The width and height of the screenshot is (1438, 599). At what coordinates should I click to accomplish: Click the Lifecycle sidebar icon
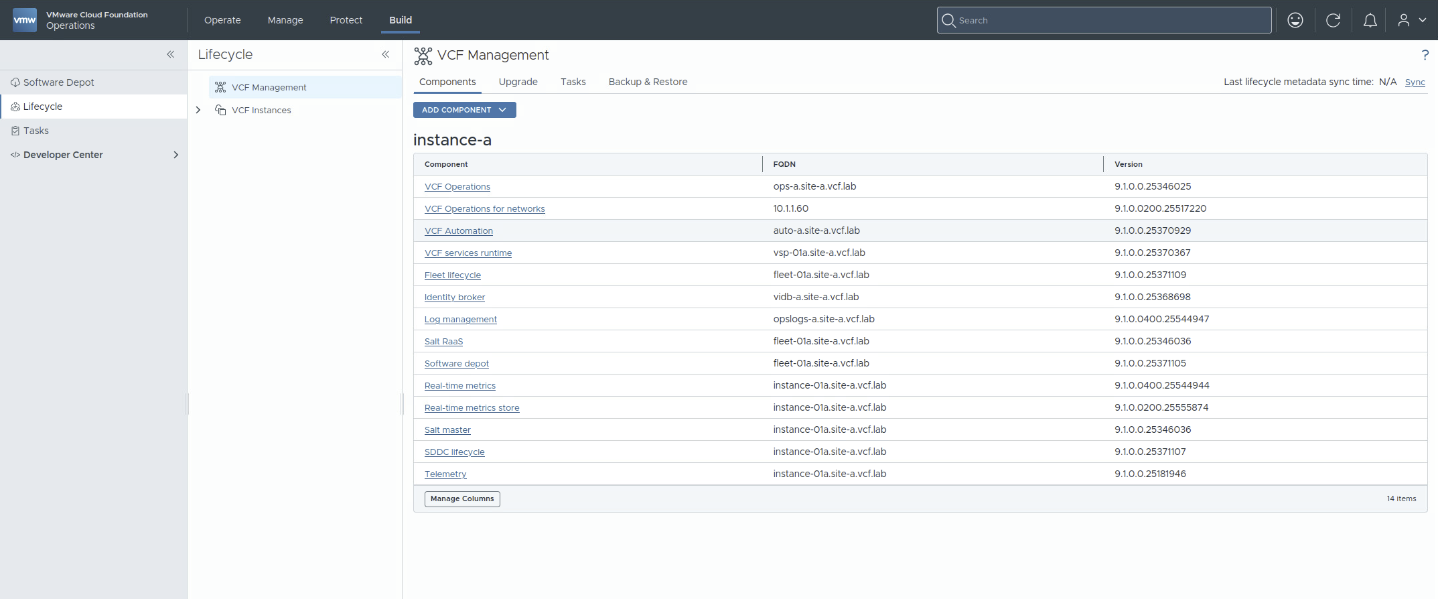[x=15, y=107]
